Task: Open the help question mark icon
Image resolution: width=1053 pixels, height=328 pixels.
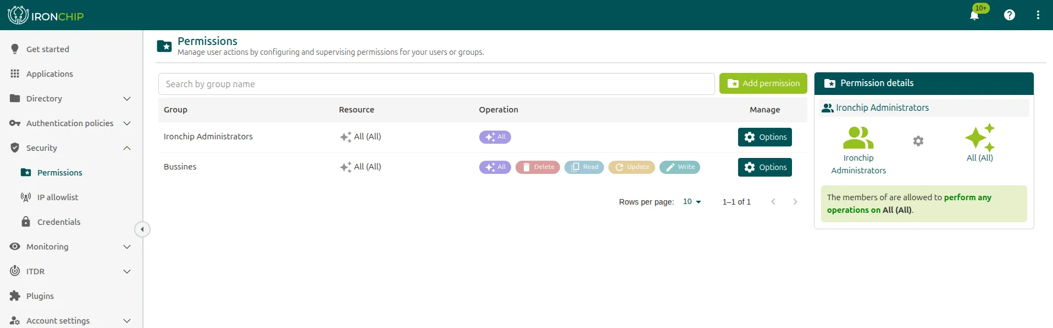Action: [1010, 15]
